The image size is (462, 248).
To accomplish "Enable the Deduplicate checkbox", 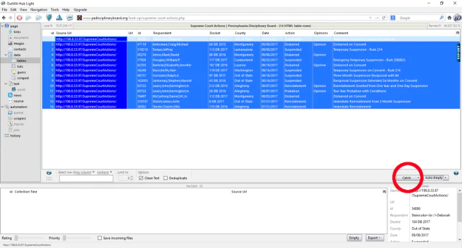I will (166, 178).
